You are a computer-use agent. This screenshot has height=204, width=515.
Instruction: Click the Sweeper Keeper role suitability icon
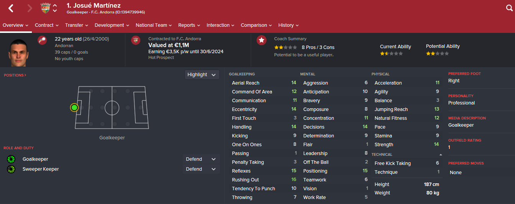(11, 169)
